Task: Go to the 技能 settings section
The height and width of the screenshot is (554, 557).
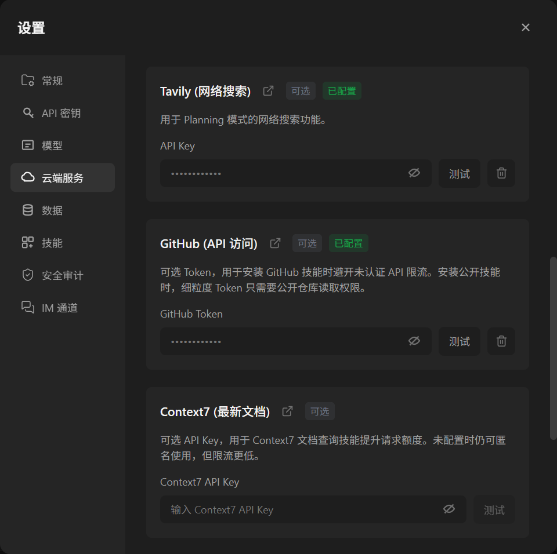Action: [63, 243]
